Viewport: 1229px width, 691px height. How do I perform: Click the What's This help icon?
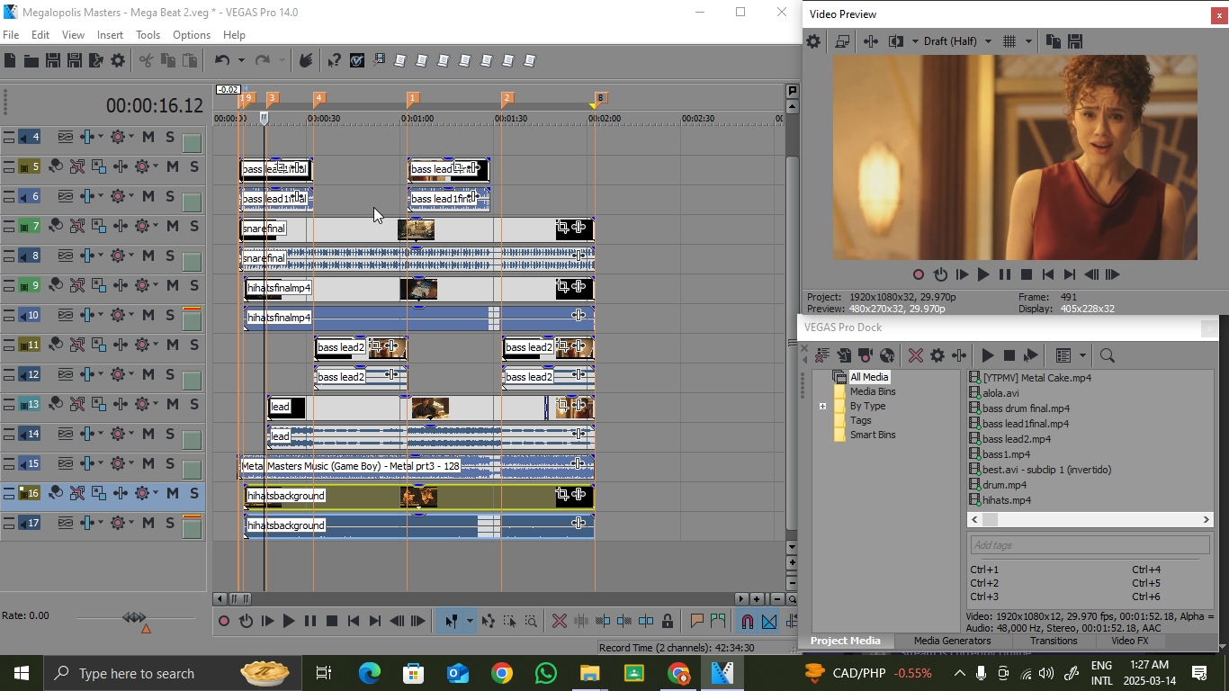(334, 60)
